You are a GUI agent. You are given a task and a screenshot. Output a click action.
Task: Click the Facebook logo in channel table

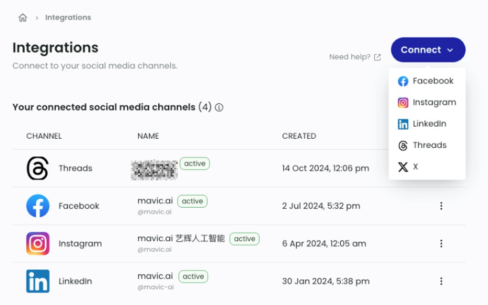(x=38, y=206)
